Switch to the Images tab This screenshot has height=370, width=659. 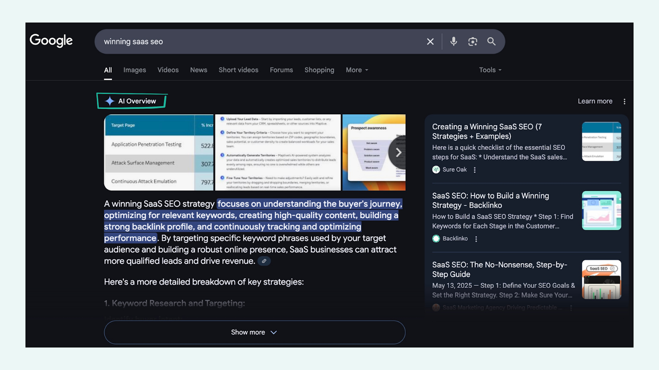[134, 70]
